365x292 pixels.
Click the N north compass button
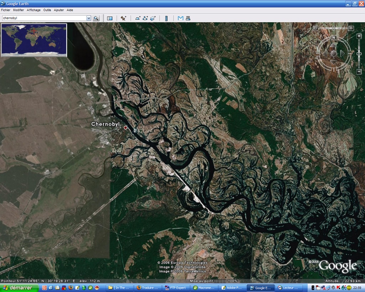point(334,37)
